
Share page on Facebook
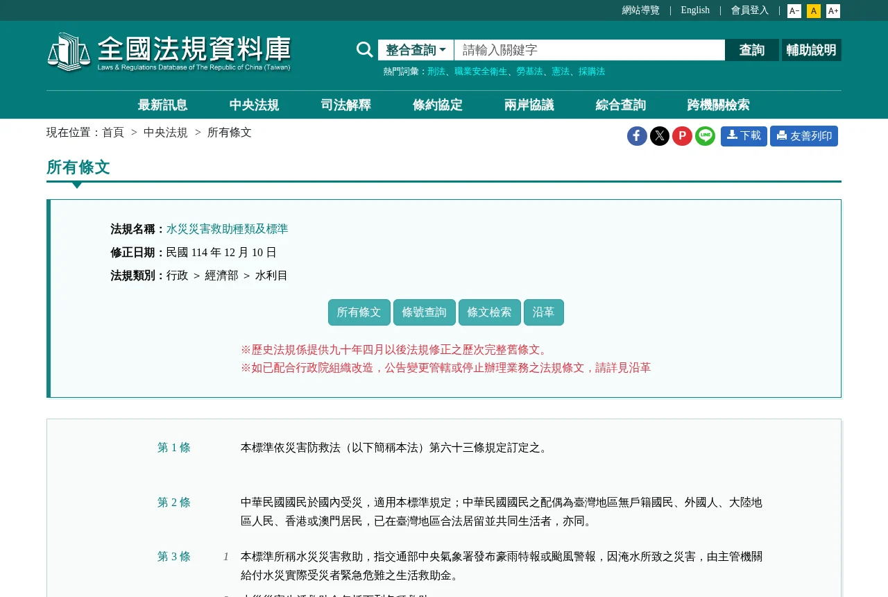[637, 136]
